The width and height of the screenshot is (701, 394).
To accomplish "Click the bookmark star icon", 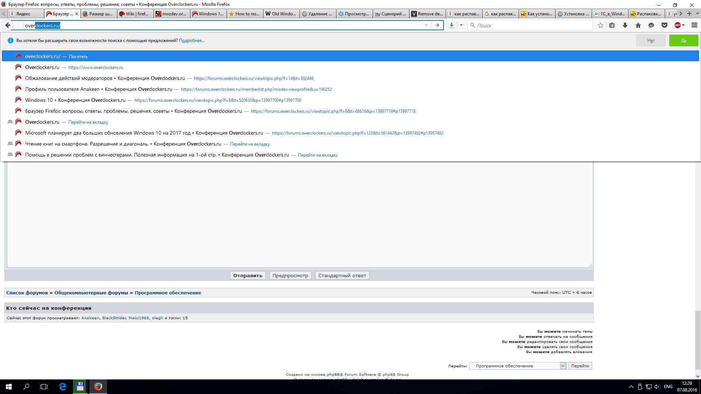I will coord(600,25).
